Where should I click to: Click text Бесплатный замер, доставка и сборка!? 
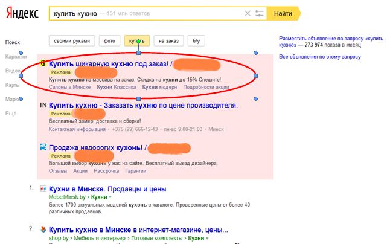pos(95,121)
